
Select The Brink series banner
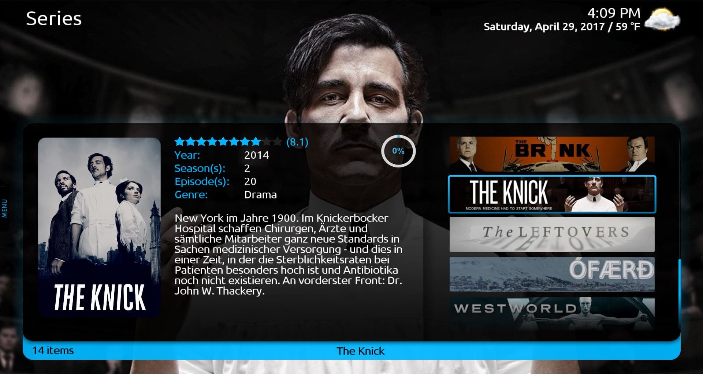point(552,154)
